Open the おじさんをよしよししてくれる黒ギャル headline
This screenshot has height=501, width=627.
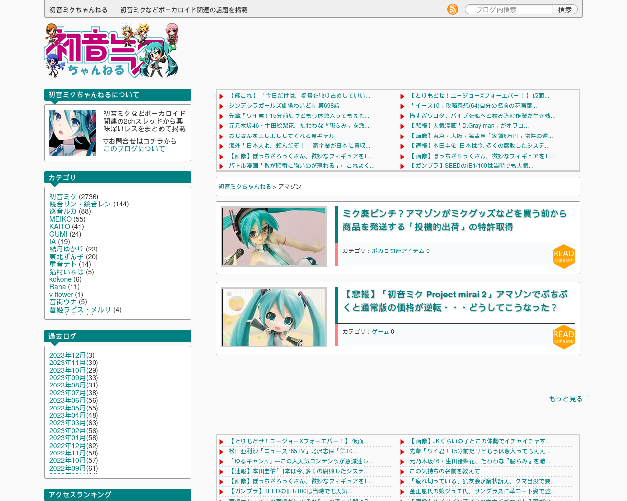[x=281, y=136]
